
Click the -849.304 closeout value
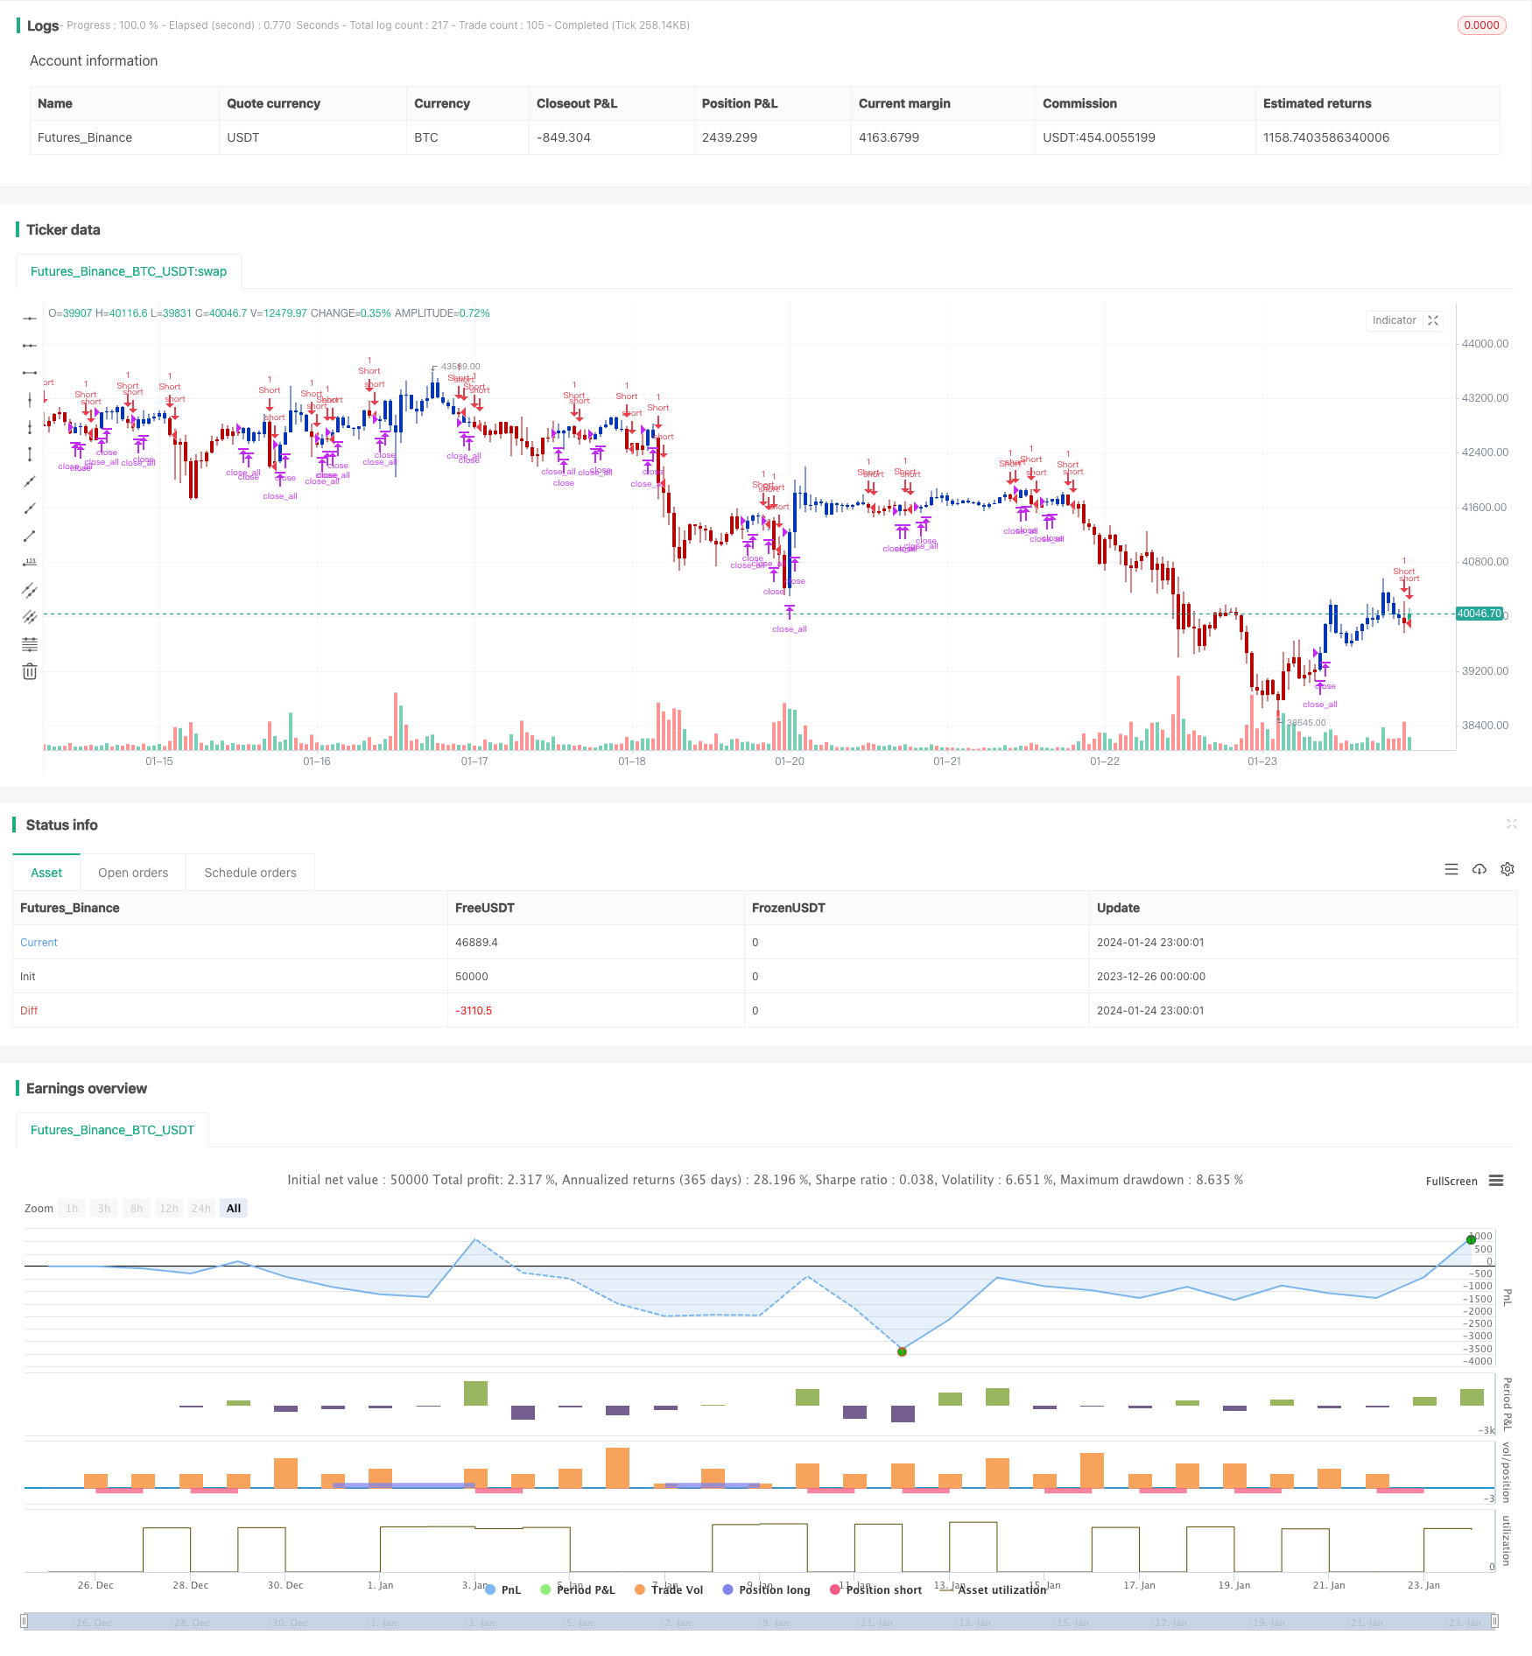click(x=564, y=137)
